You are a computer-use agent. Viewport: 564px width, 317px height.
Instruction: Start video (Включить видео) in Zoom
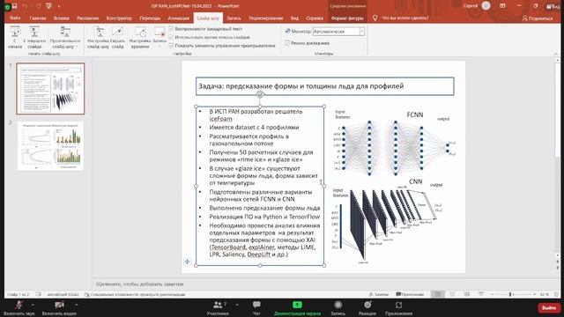pos(59,308)
